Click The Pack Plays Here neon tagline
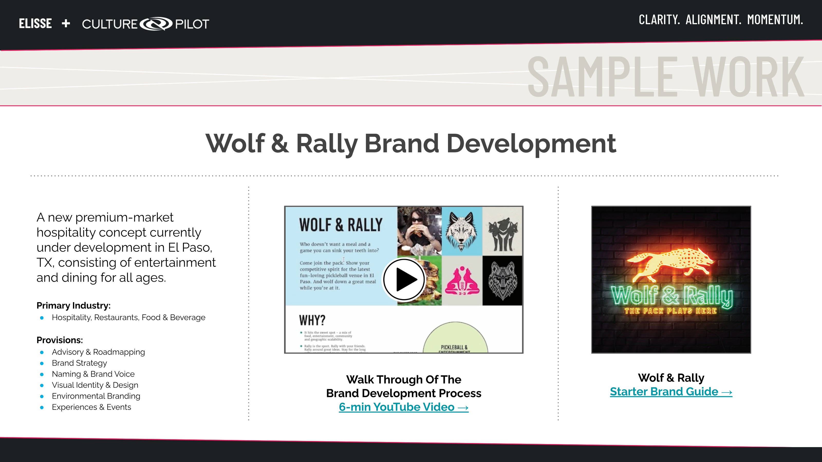The height and width of the screenshot is (462, 822). pos(670,311)
